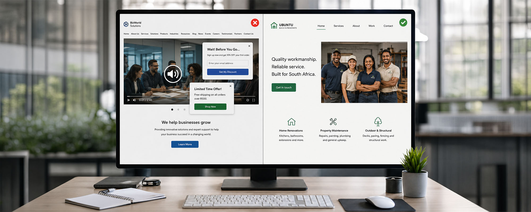Click 'We help businesses grow' heading
Image resolution: width=531 pixels, height=212 pixels.
tap(186, 122)
